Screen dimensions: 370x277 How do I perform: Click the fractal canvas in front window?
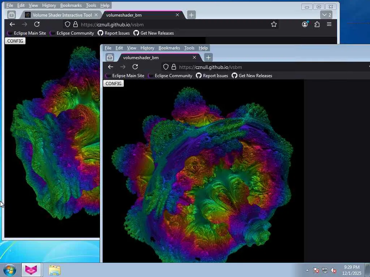point(203,171)
